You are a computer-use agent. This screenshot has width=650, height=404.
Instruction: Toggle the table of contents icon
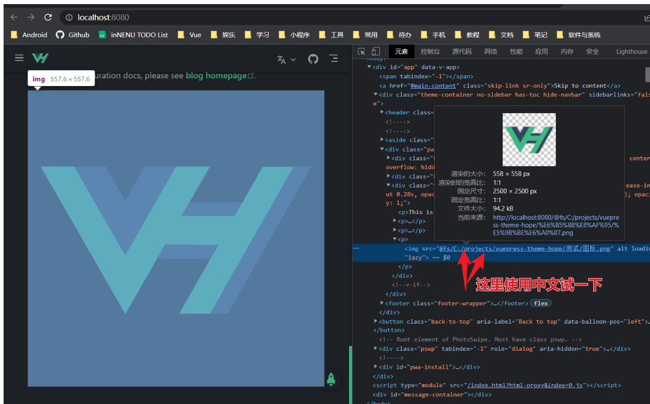point(334,58)
